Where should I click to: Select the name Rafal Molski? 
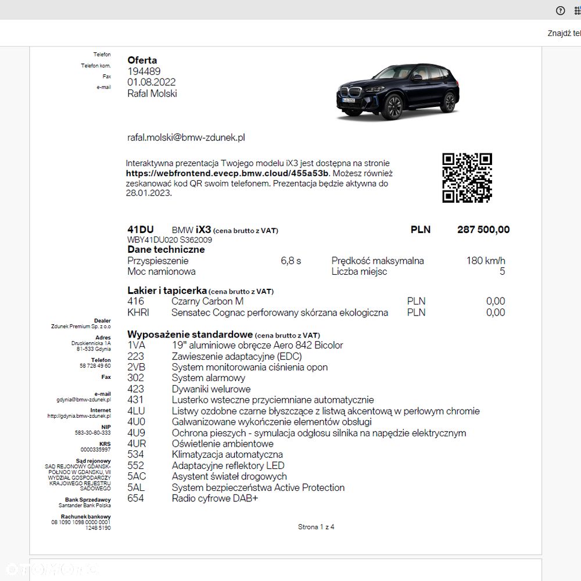click(x=152, y=94)
